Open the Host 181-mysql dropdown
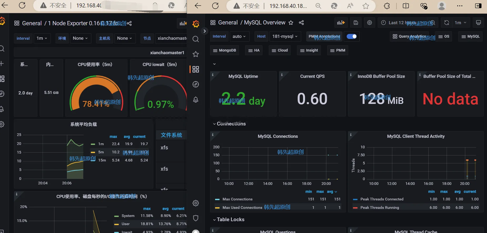 [x=285, y=36]
